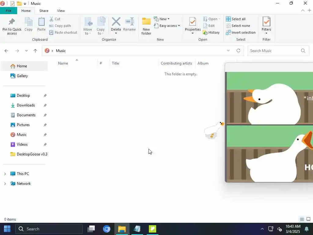Viewport: 313px width, 235px height.
Task: Click the Delete red X icon
Action: pos(116,22)
